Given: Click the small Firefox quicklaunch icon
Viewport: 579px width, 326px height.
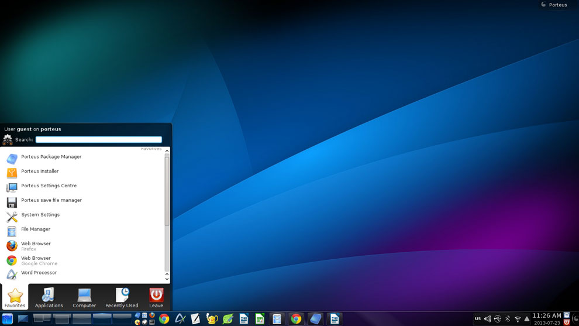Looking at the screenshot, I should pyautogui.click(x=151, y=315).
